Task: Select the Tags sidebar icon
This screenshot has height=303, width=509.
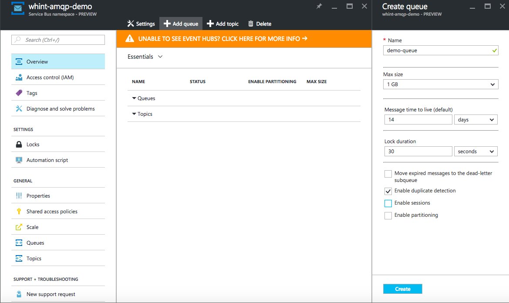Action: (x=19, y=92)
